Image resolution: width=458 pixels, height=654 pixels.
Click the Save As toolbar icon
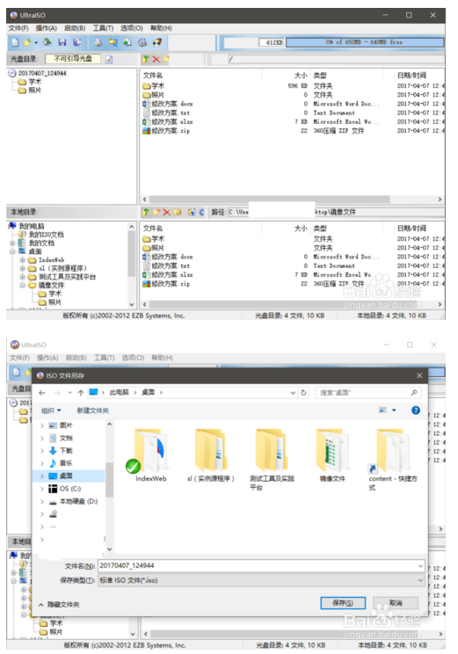[x=77, y=42]
